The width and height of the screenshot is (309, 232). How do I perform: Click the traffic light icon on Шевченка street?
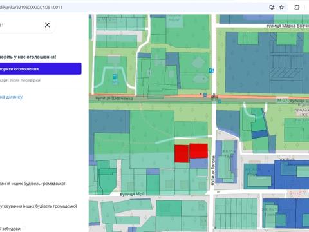[x=214, y=96]
